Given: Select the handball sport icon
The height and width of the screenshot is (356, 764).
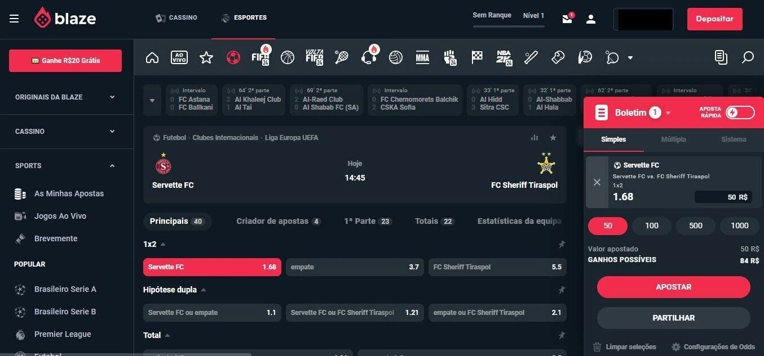Looking at the screenshot, I should coord(585,57).
